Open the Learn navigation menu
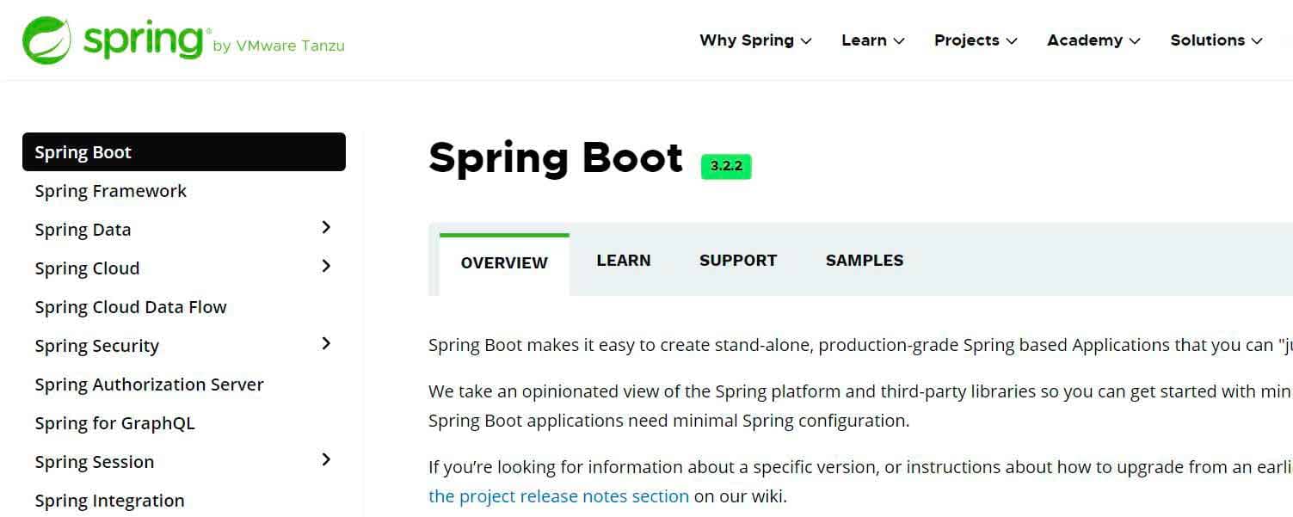The image size is (1293, 517). pos(872,40)
